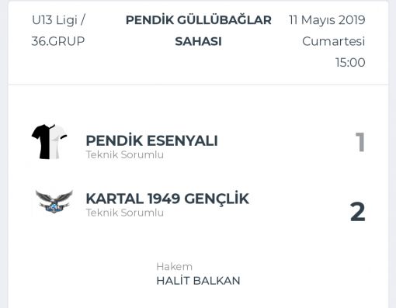The width and height of the screenshot is (396, 308).
Task: Click the blue crest on the eagle logo
Action: click(54, 207)
